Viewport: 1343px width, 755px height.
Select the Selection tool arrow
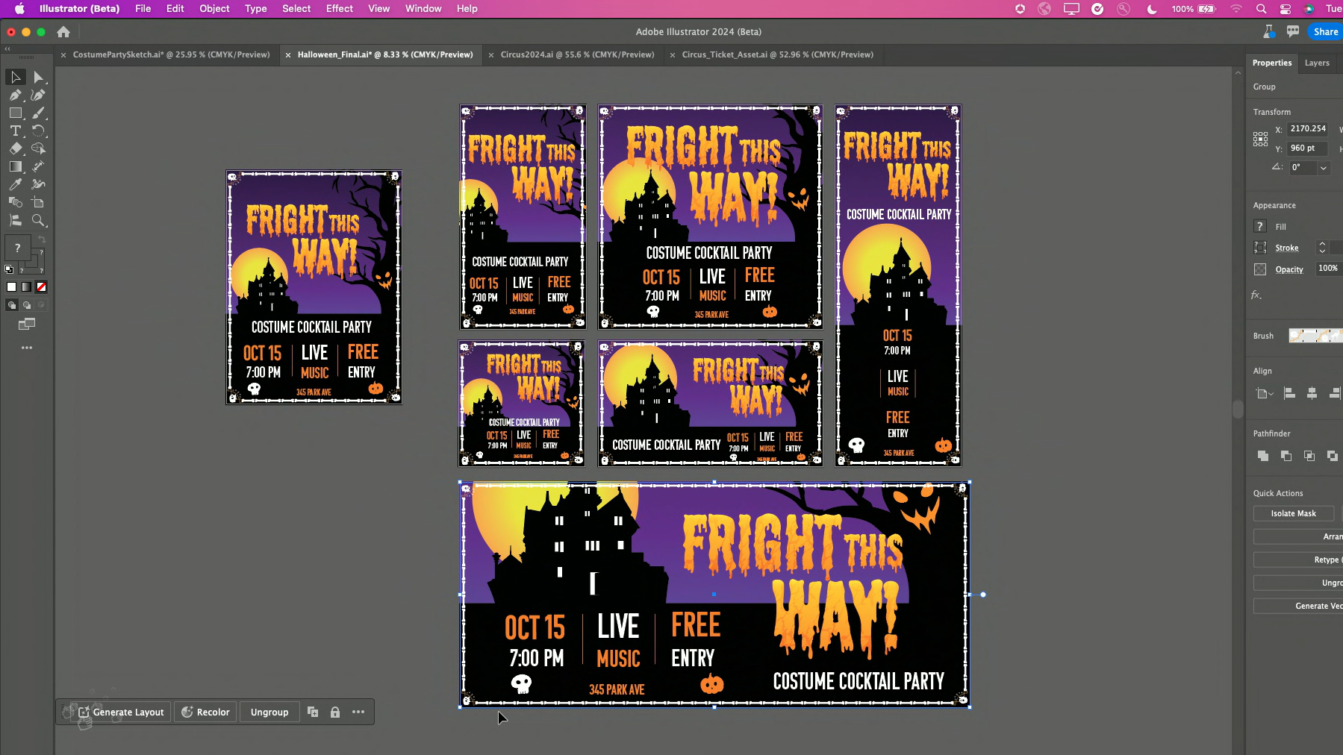pyautogui.click(x=16, y=77)
